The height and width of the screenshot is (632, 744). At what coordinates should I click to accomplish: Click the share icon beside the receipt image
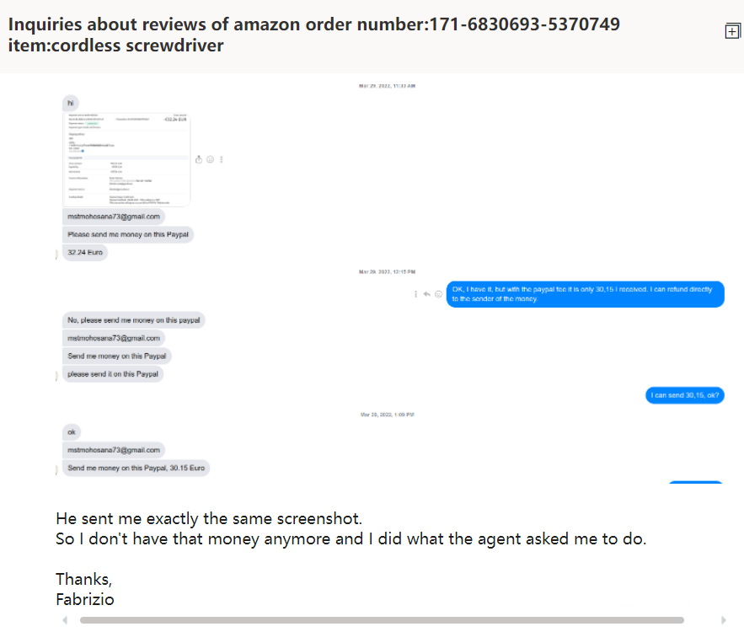coord(199,159)
